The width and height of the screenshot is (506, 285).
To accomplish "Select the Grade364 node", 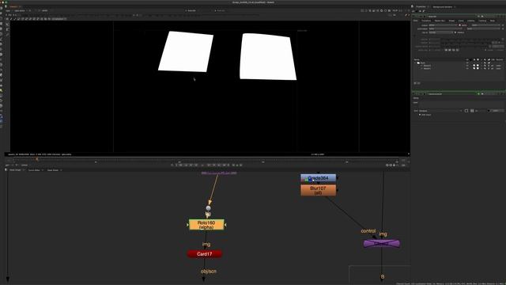I will point(318,178).
